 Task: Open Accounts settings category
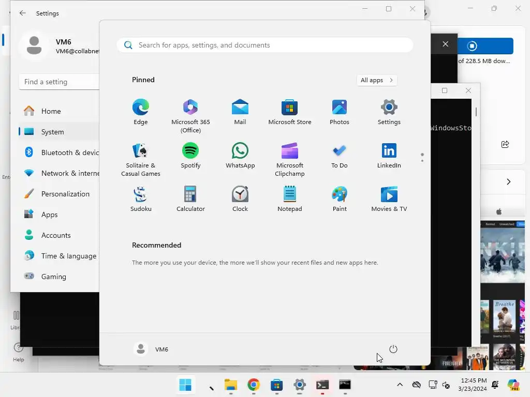click(58, 235)
